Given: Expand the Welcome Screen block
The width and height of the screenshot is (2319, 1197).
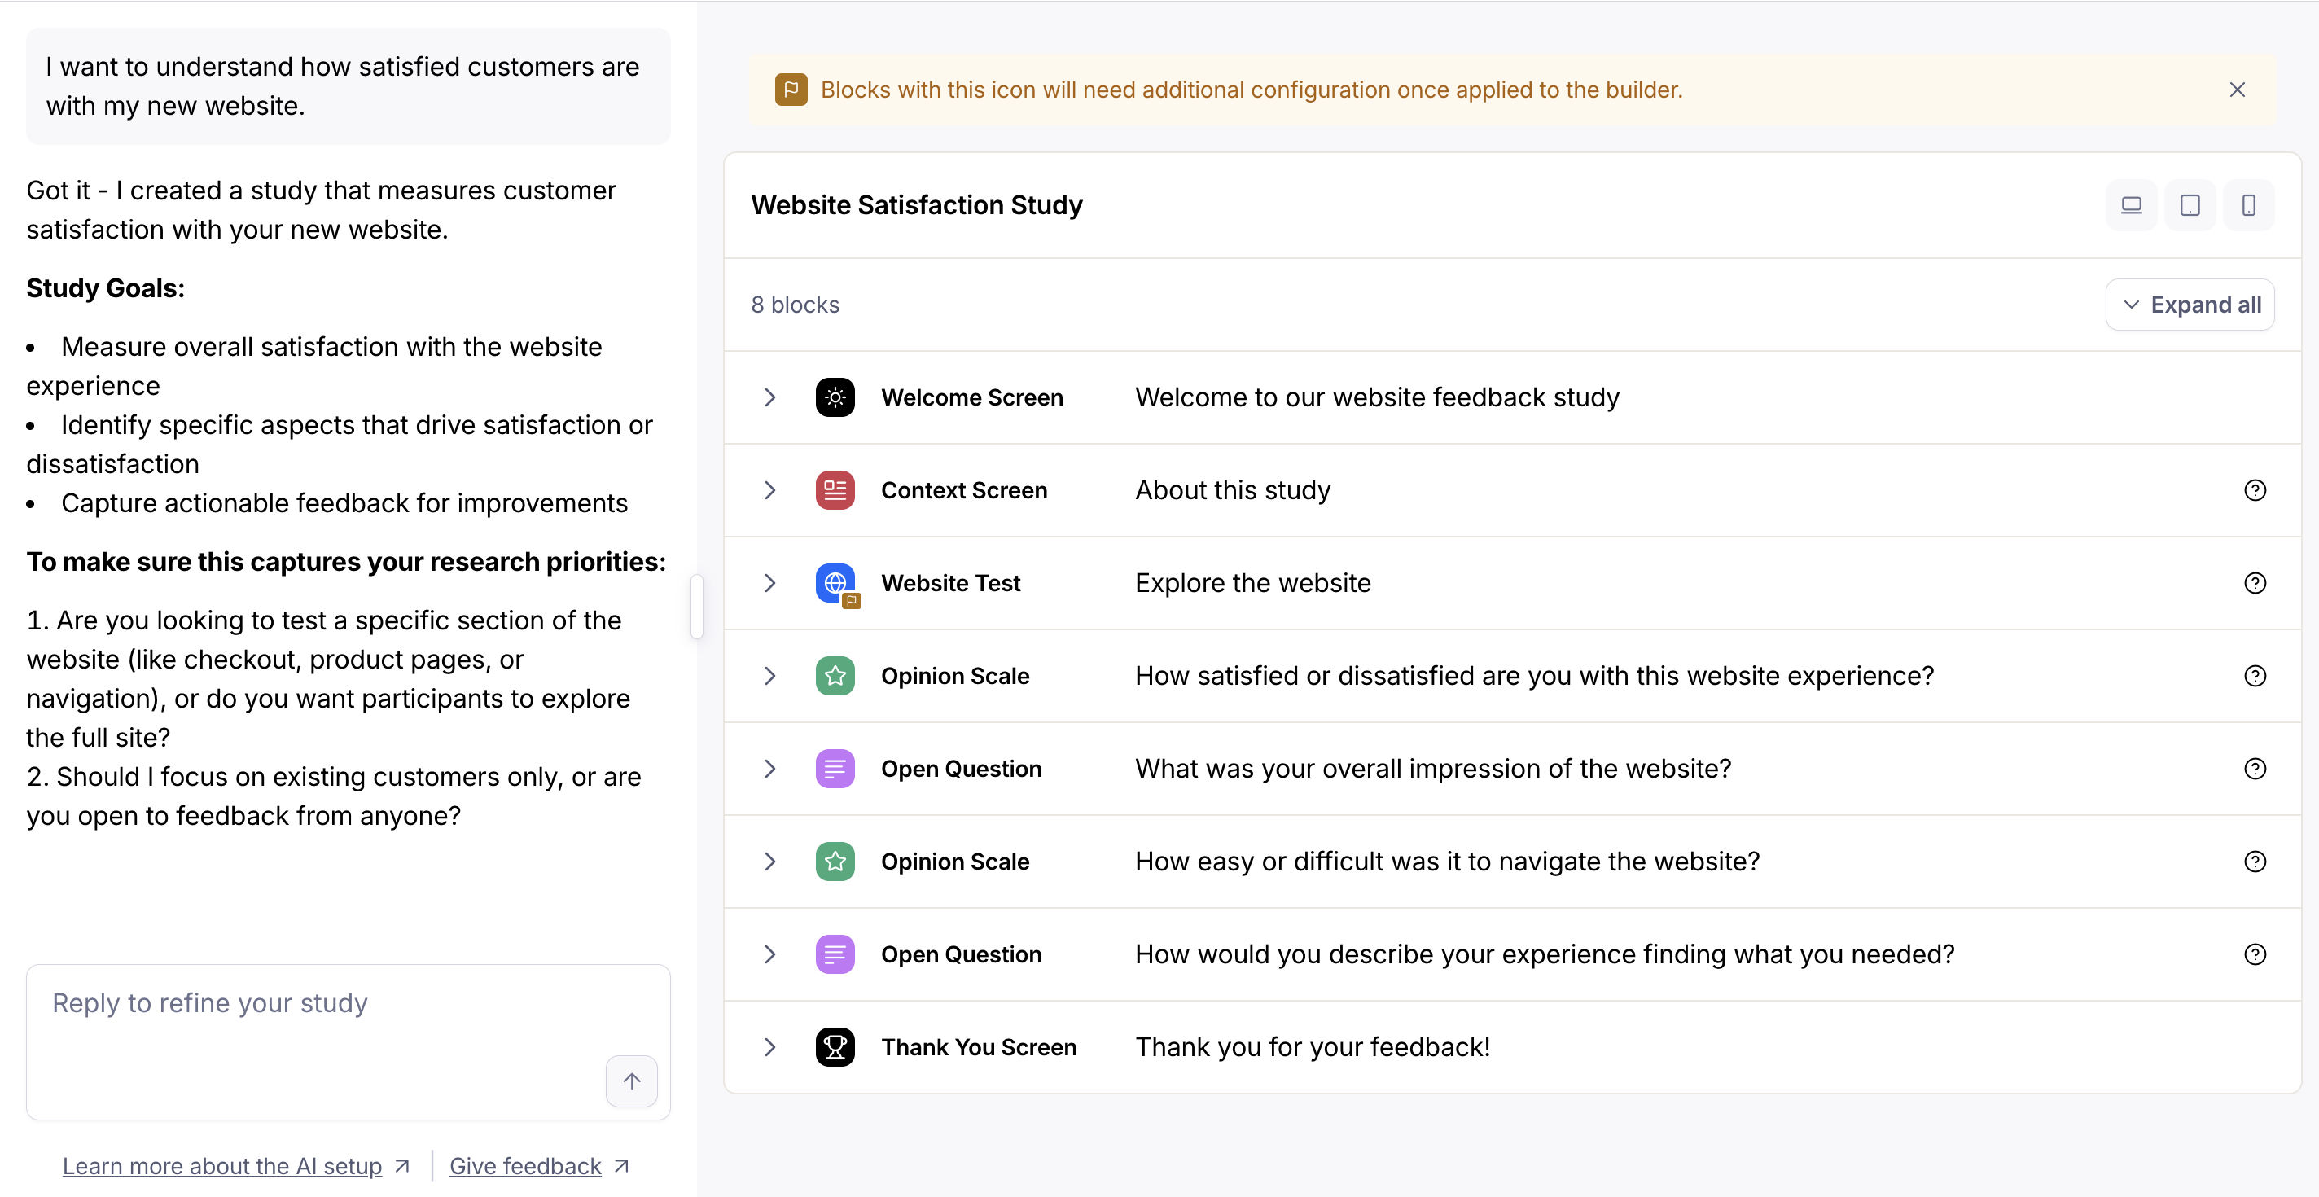Looking at the screenshot, I should pyautogui.click(x=769, y=398).
